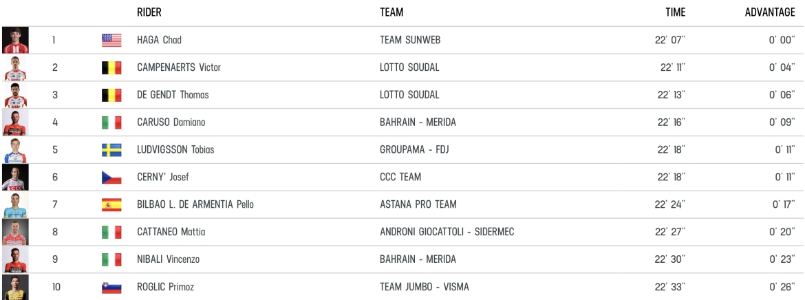
Task: Open the TEAM JUMBO - VISMA team link
Action: coord(424,288)
